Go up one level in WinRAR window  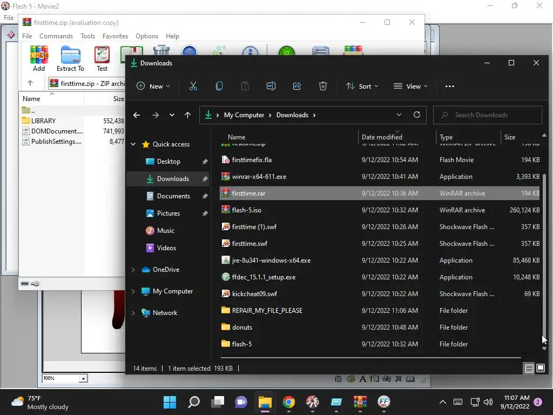30,83
